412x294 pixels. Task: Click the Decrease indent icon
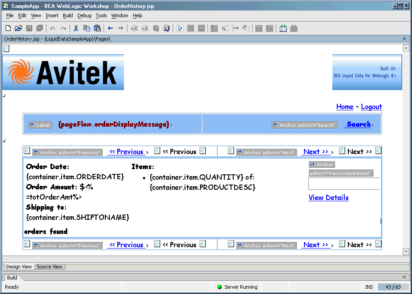pos(135,28)
